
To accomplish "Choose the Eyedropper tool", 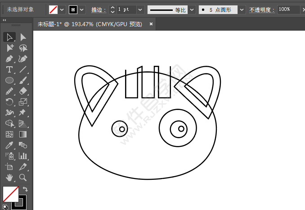I will point(9,145).
